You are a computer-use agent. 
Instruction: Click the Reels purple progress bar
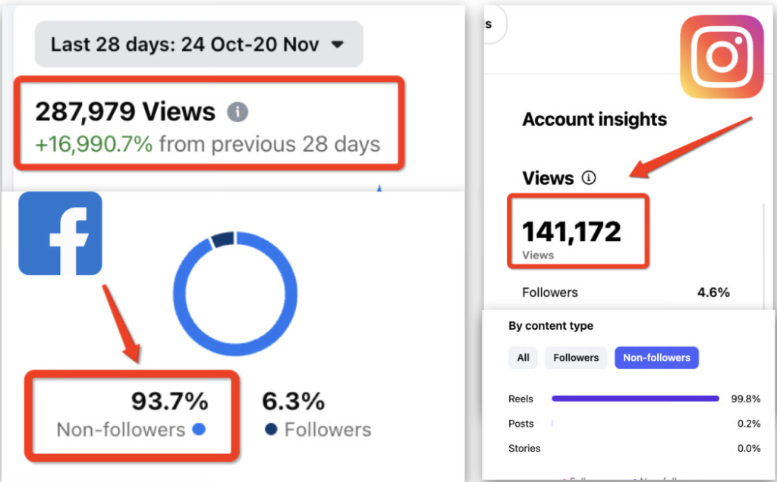[x=635, y=399]
